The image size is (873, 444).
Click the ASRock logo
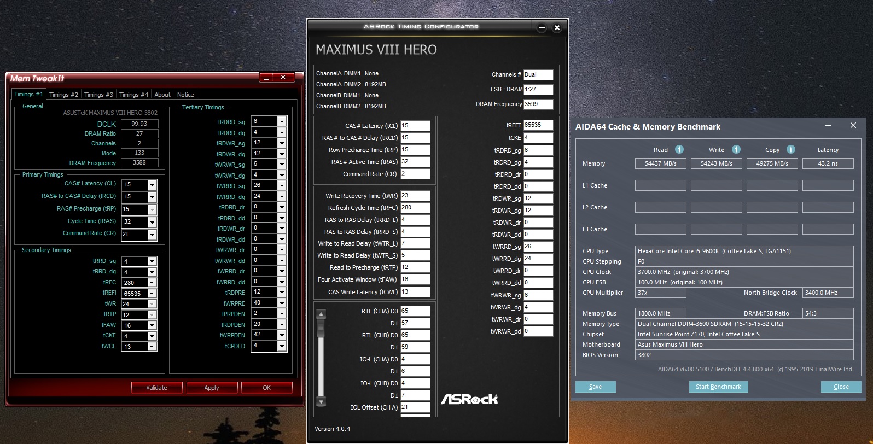(x=469, y=399)
